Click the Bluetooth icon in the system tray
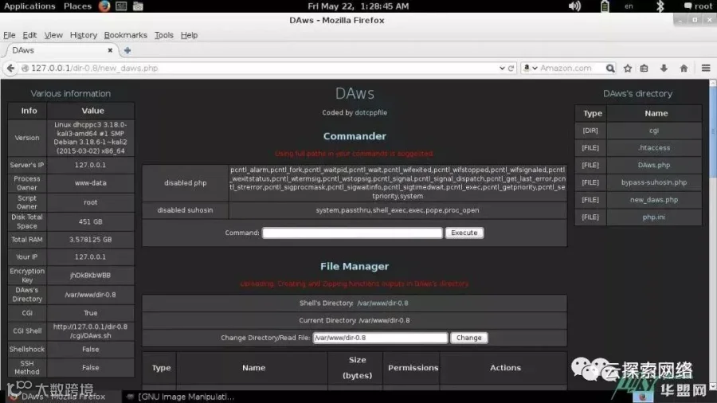 (660, 6)
